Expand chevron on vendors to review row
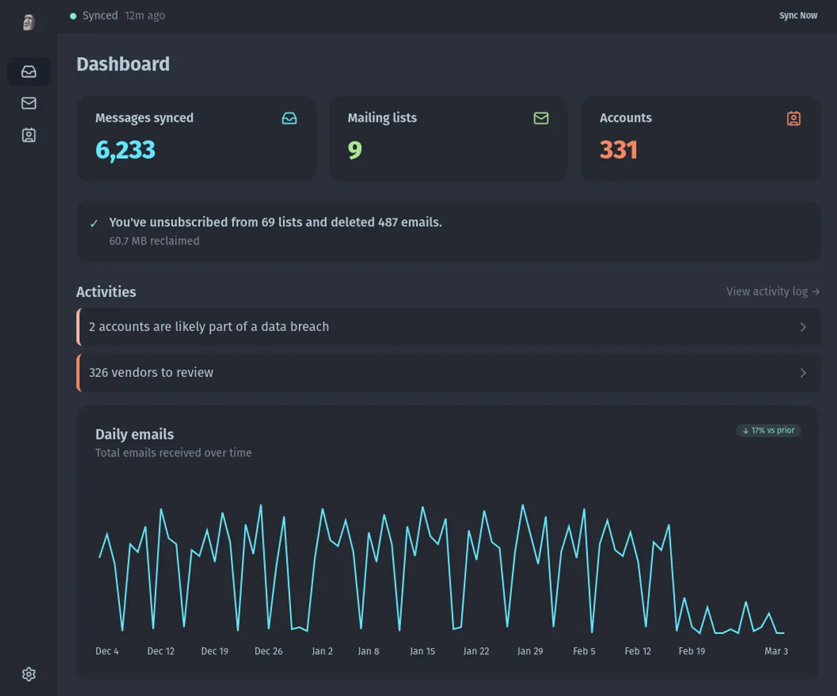 click(x=803, y=373)
